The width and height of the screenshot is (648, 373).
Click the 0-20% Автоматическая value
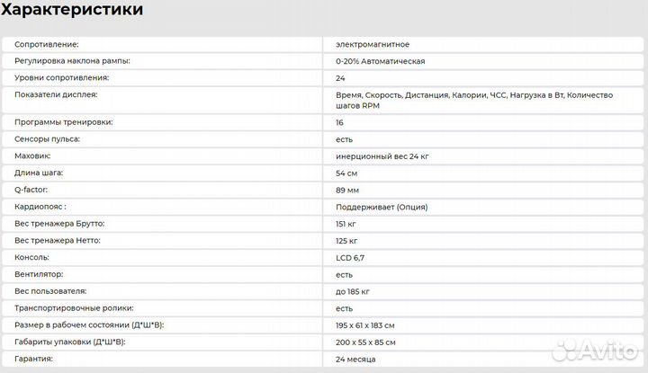coord(380,61)
